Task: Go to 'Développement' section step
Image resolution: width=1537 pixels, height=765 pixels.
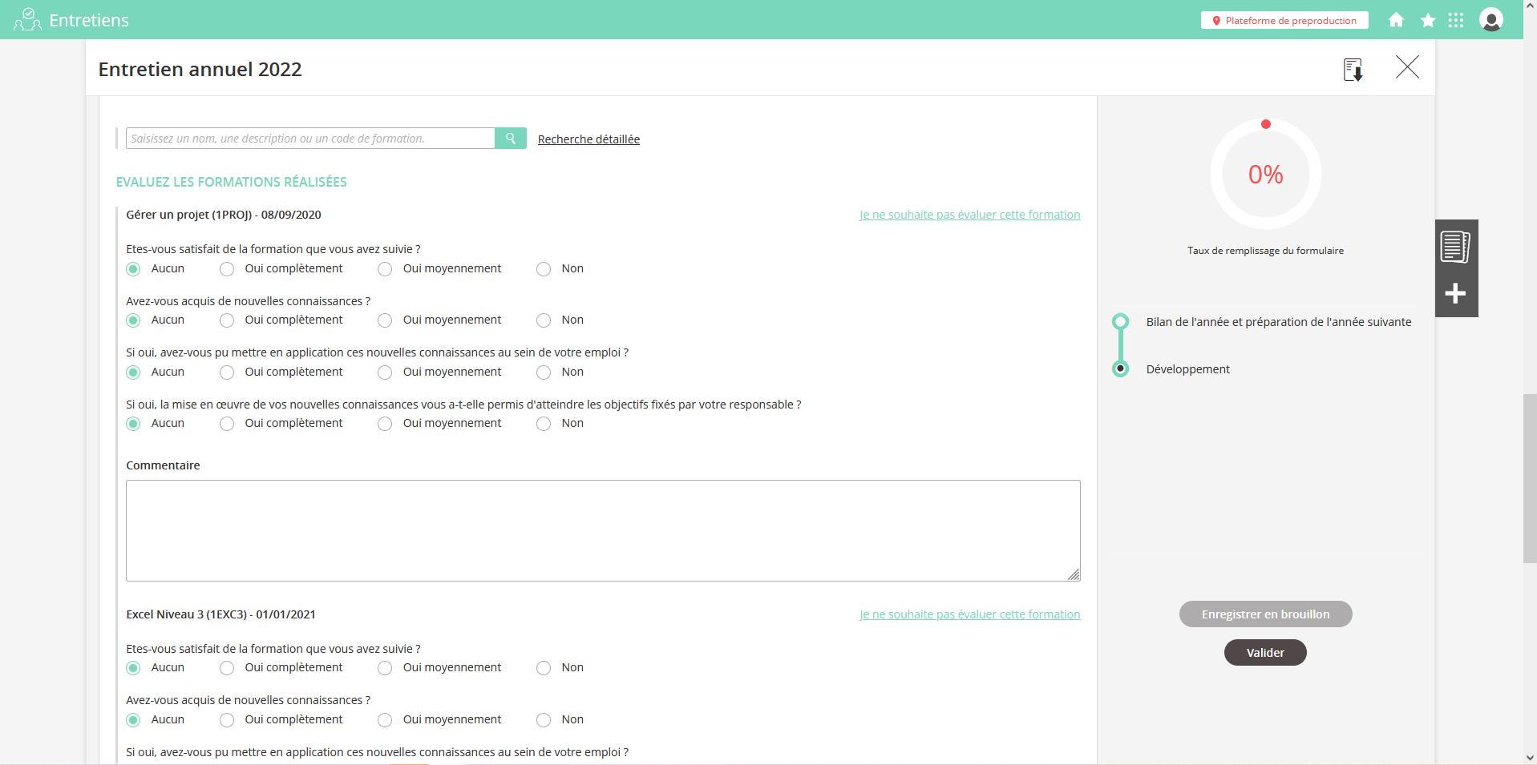Action: point(1187,369)
